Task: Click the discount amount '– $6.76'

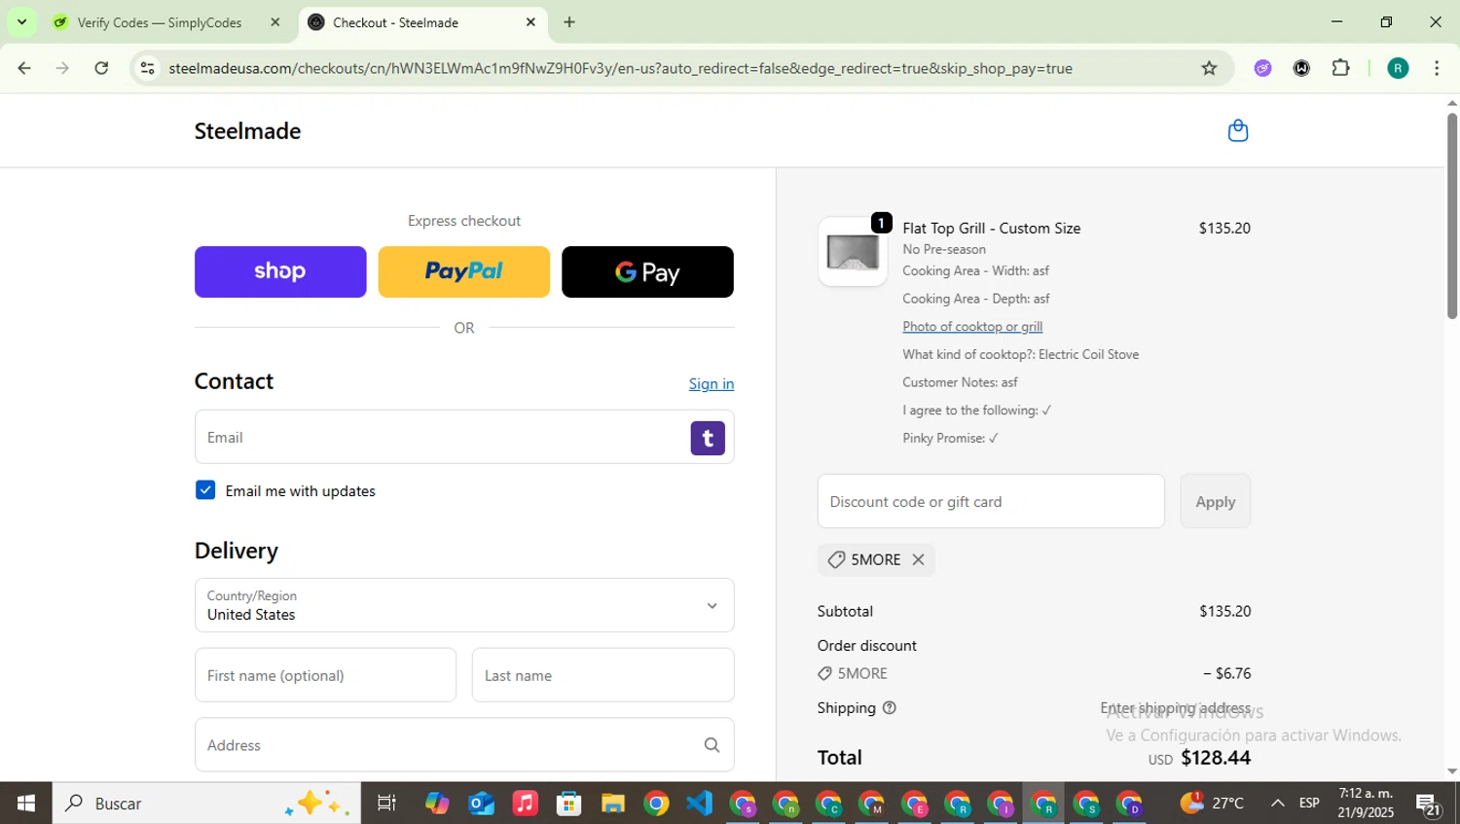Action: coord(1226,673)
